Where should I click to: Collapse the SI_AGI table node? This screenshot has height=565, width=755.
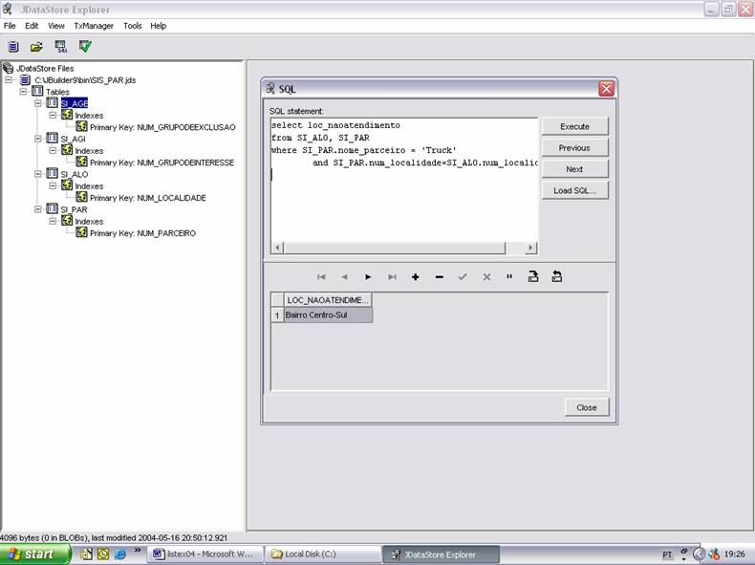tap(38, 139)
